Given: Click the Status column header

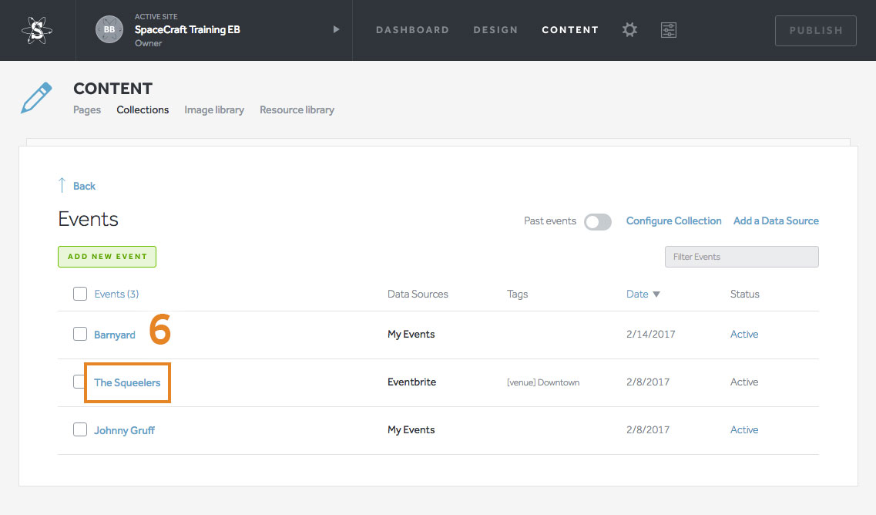Looking at the screenshot, I should click(x=745, y=295).
